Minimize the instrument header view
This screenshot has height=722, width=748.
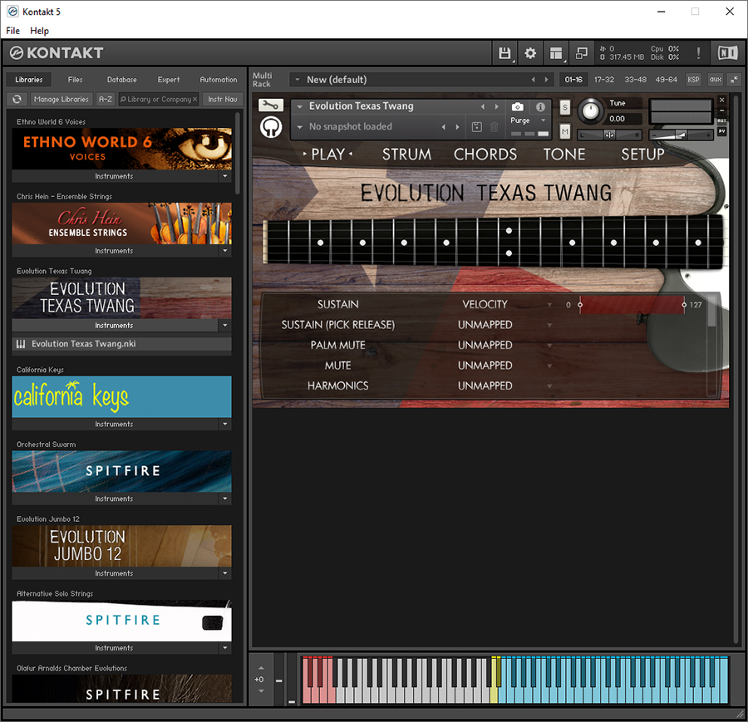point(721,111)
